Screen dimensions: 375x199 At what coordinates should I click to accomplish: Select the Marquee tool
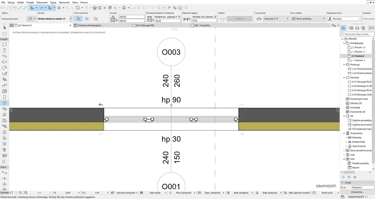(x=4, y=34)
